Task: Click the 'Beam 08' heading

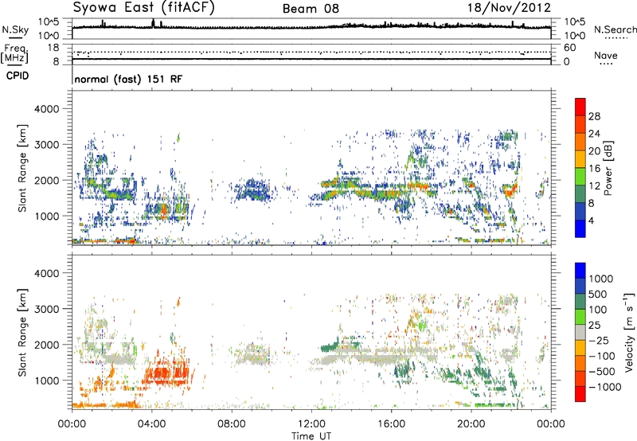Action: 311,9
